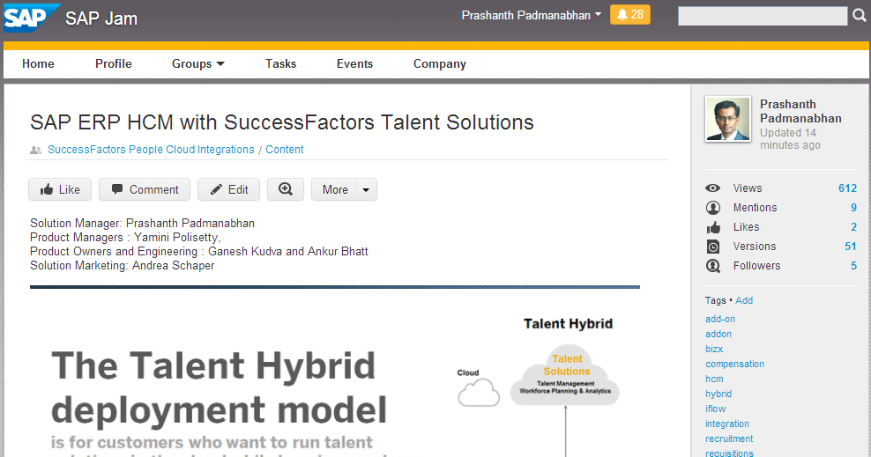Click the Versions clock icon
Viewport: 871px width, 457px height.
713,247
